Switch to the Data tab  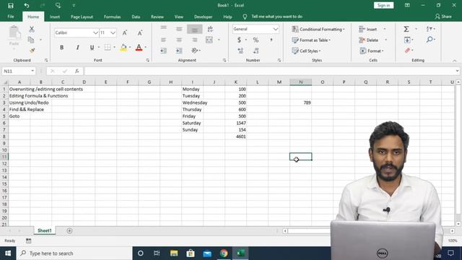136,17
